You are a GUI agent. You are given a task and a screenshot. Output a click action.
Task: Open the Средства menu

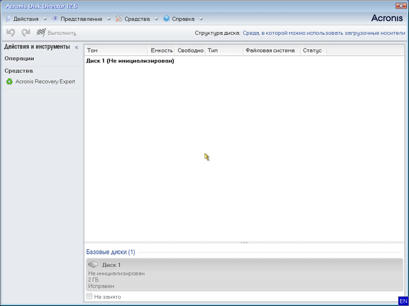click(x=137, y=19)
